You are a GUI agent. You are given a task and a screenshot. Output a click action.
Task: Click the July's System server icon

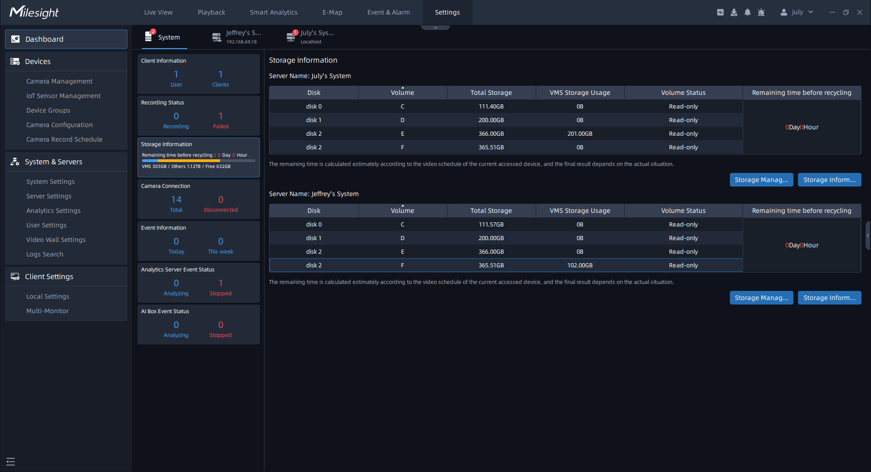point(291,37)
